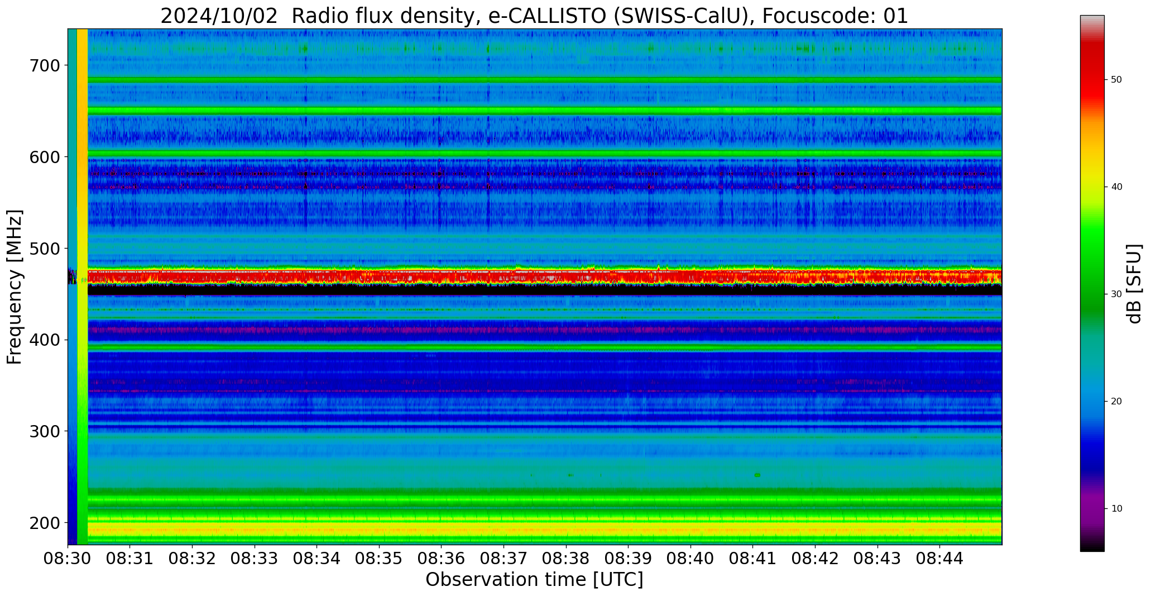Click the 30 value on the colorbar
The height and width of the screenshot is (596, 1151).
[1116, 294]
